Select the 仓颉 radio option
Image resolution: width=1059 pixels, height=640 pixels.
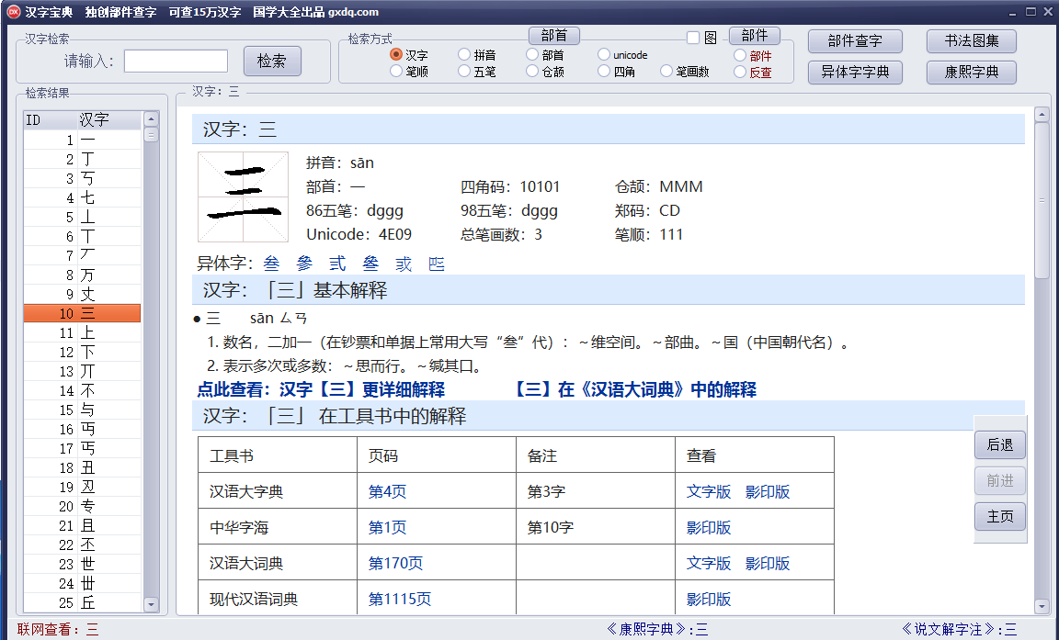point(532,71)
